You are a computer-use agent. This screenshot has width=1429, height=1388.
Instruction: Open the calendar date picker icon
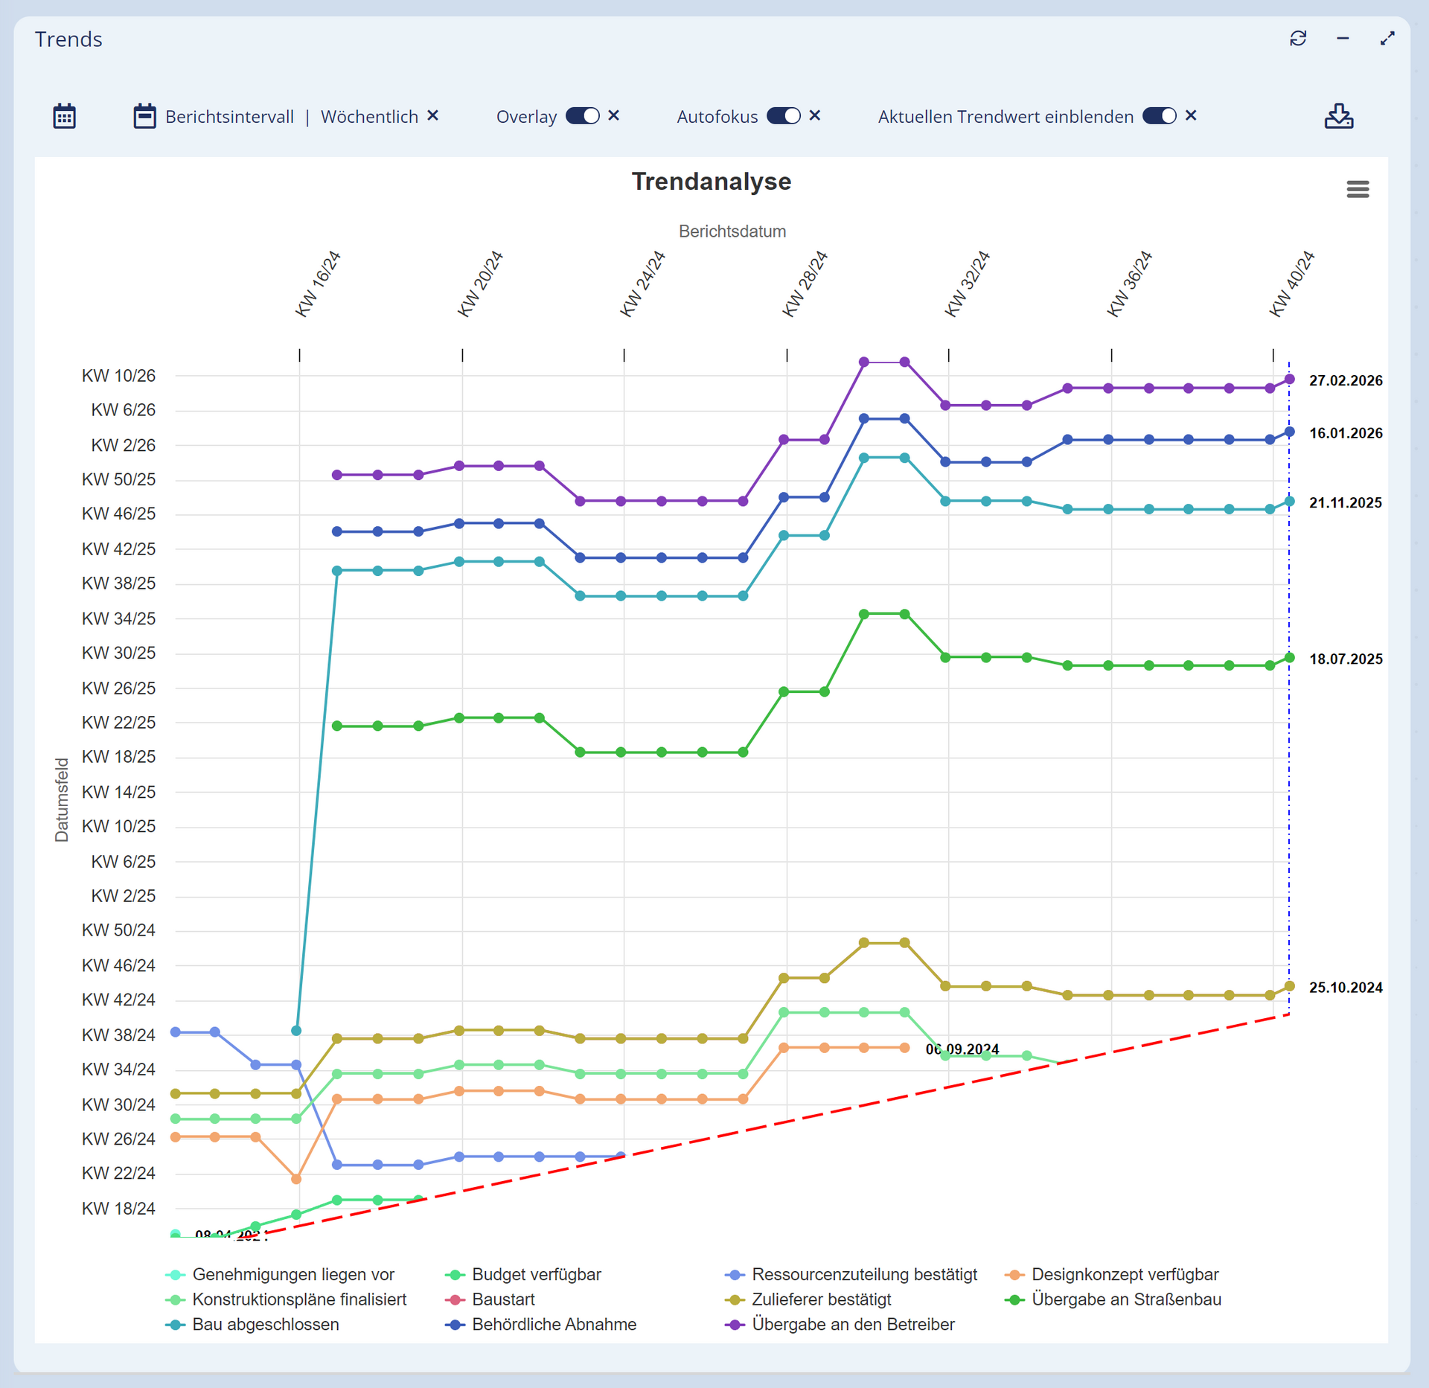coord(65,117)
